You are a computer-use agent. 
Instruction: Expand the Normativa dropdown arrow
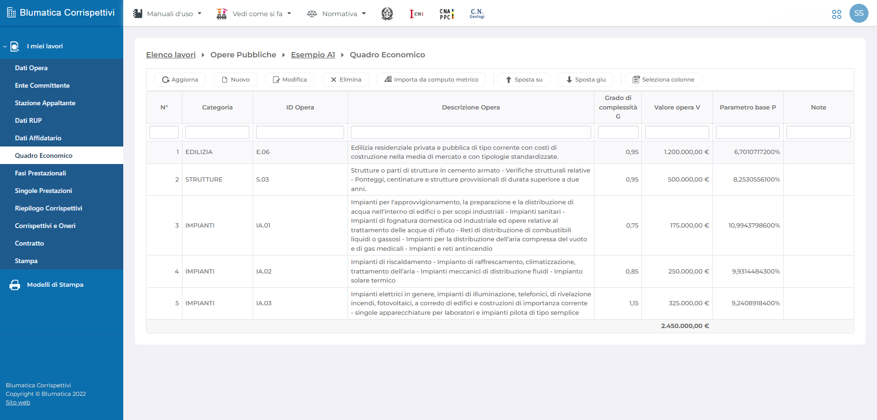coord(364,14)
